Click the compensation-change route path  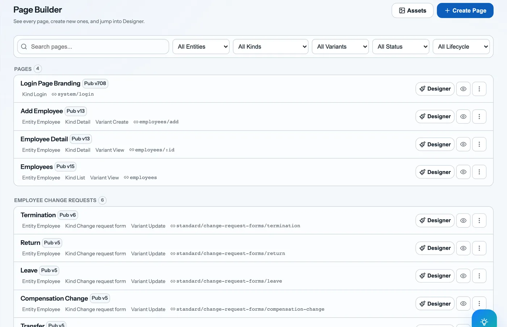tap(247, 309)
